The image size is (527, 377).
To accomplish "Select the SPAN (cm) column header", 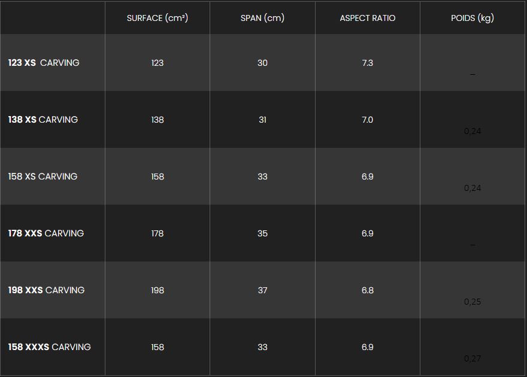I will (x=262, y=18).
